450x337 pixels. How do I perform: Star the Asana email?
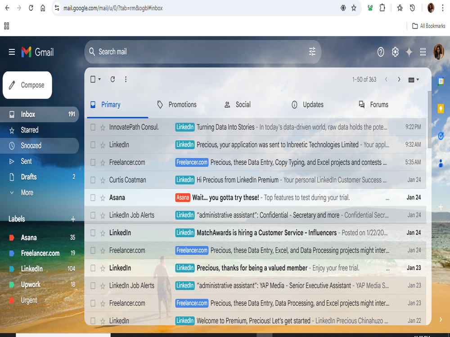click(103, 198)
